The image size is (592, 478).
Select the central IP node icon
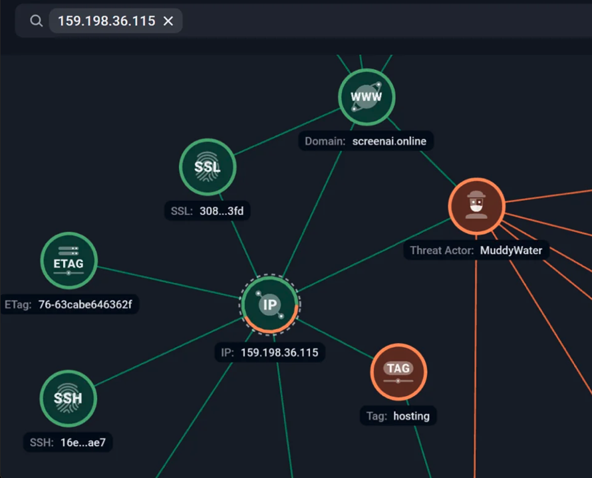[270, 304]
